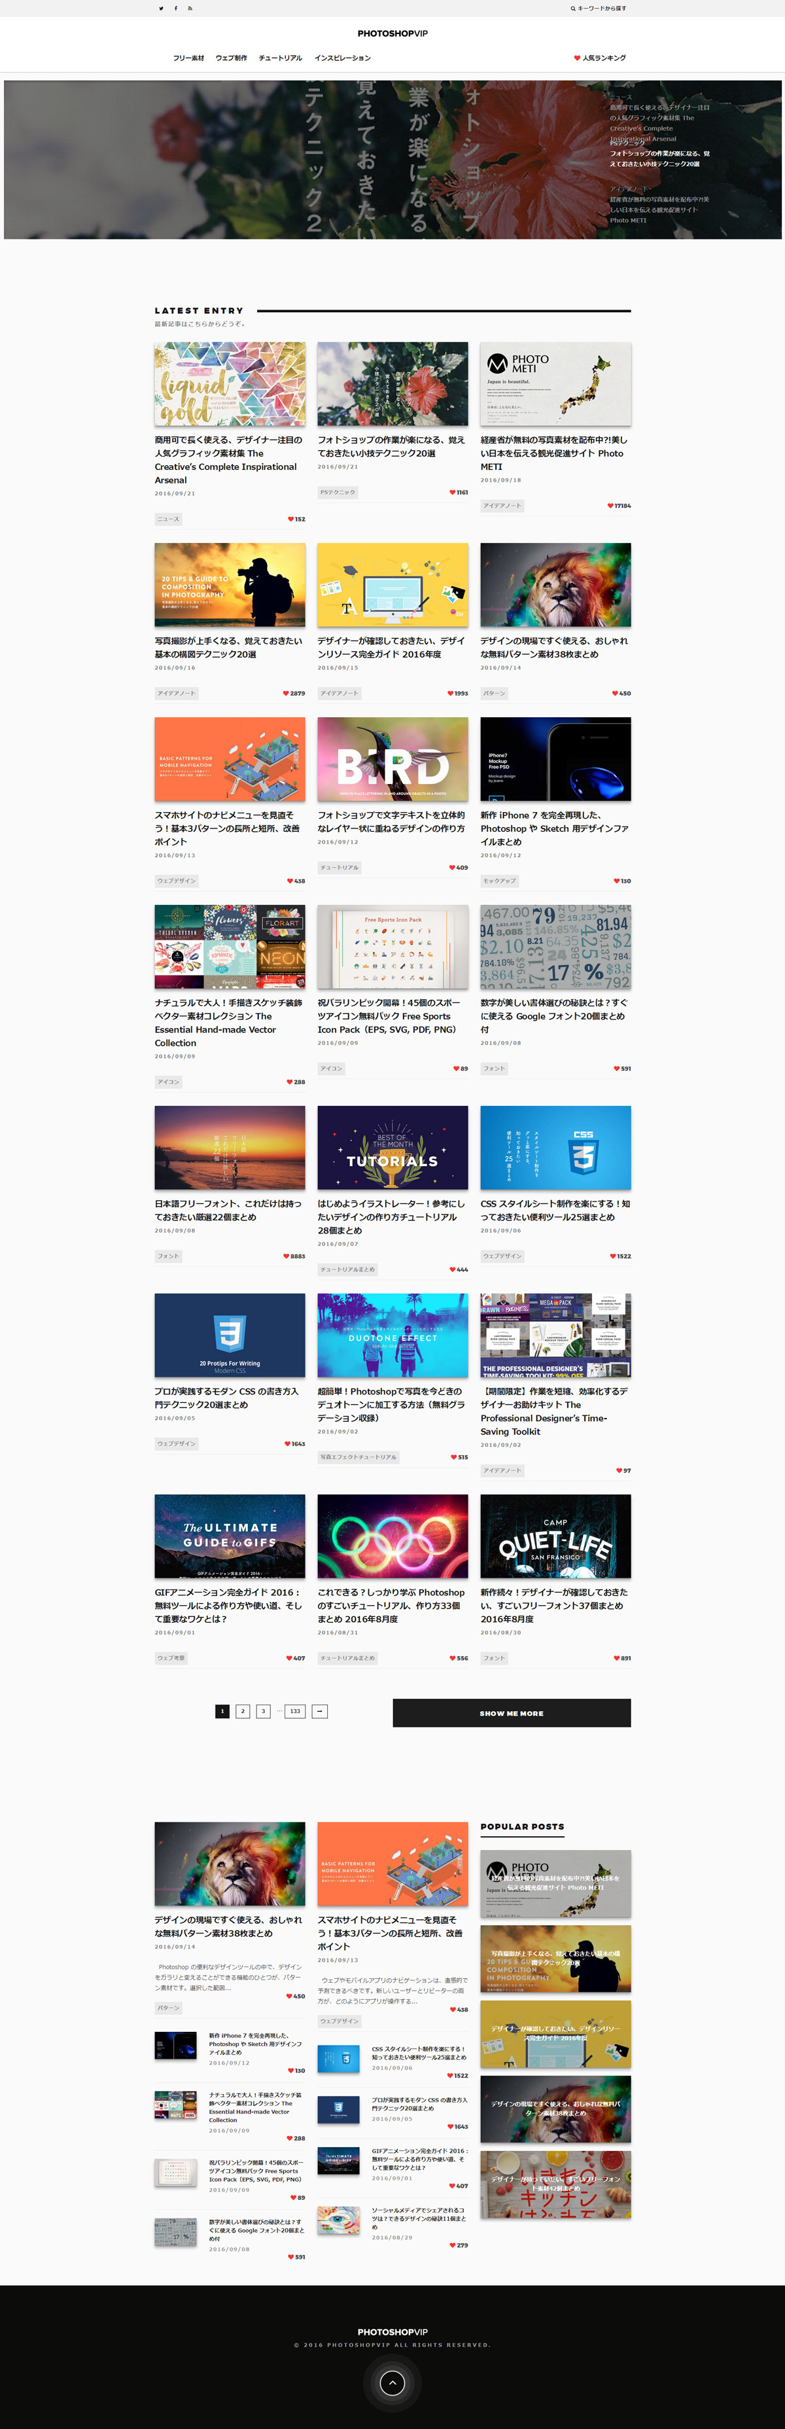Open the liquid gold graphics article thumbnail
Viewport: 785px width, 2429px height.
tap(230, 383)
